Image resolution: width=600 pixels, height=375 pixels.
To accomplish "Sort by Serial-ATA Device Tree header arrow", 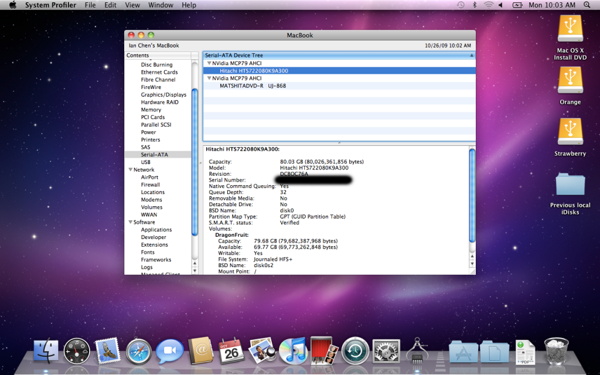I will tap(472, 56).
